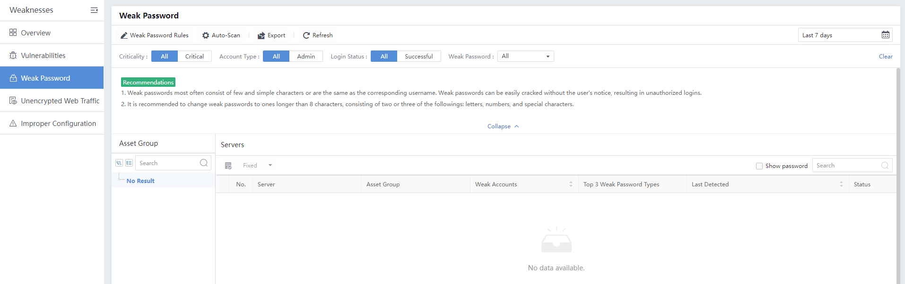Expand the Fixed status dropdown
The width and height of the screenshot is (905, 284).
[x=270, y=166]
